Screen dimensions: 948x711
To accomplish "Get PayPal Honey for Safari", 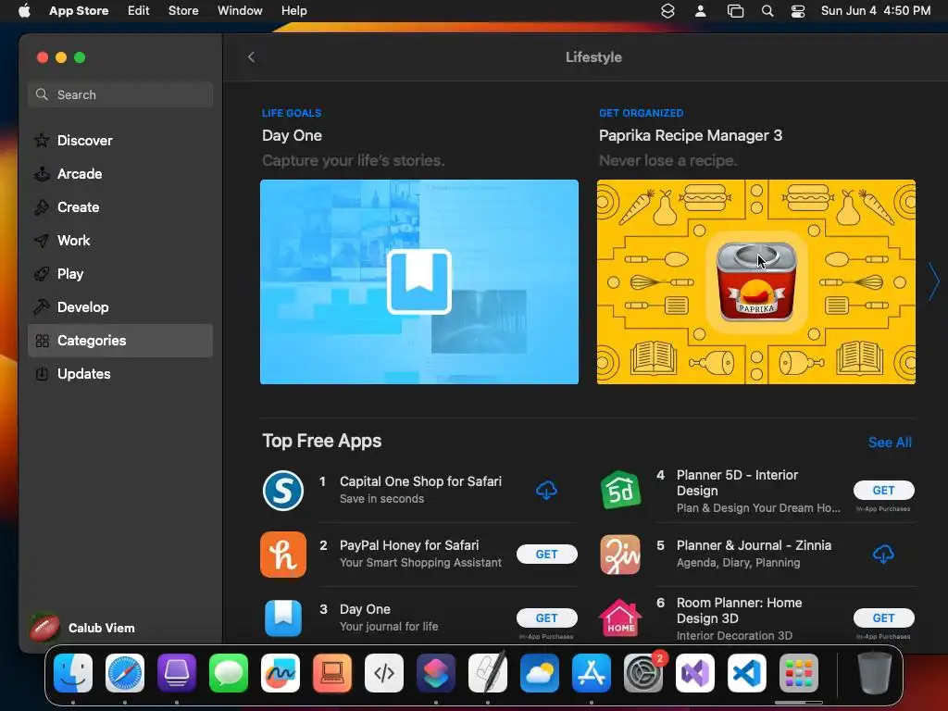I will click(x=546, y=554).
